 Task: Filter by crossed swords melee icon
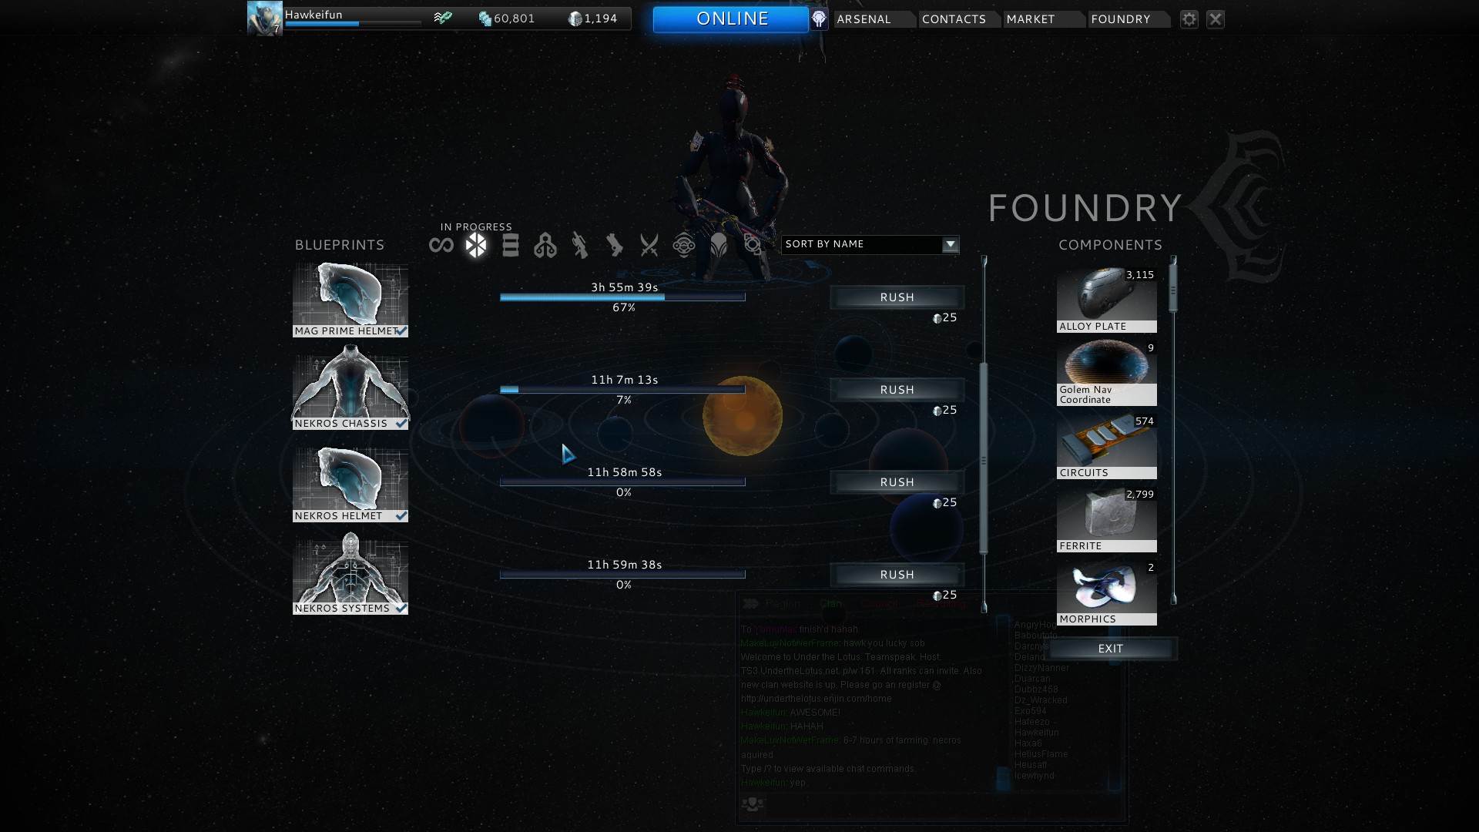click(x=649, y=246)
